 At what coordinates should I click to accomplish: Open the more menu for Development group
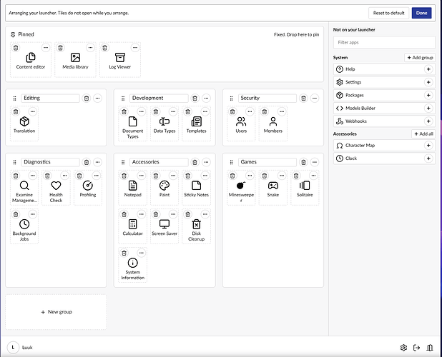(207, 99)
